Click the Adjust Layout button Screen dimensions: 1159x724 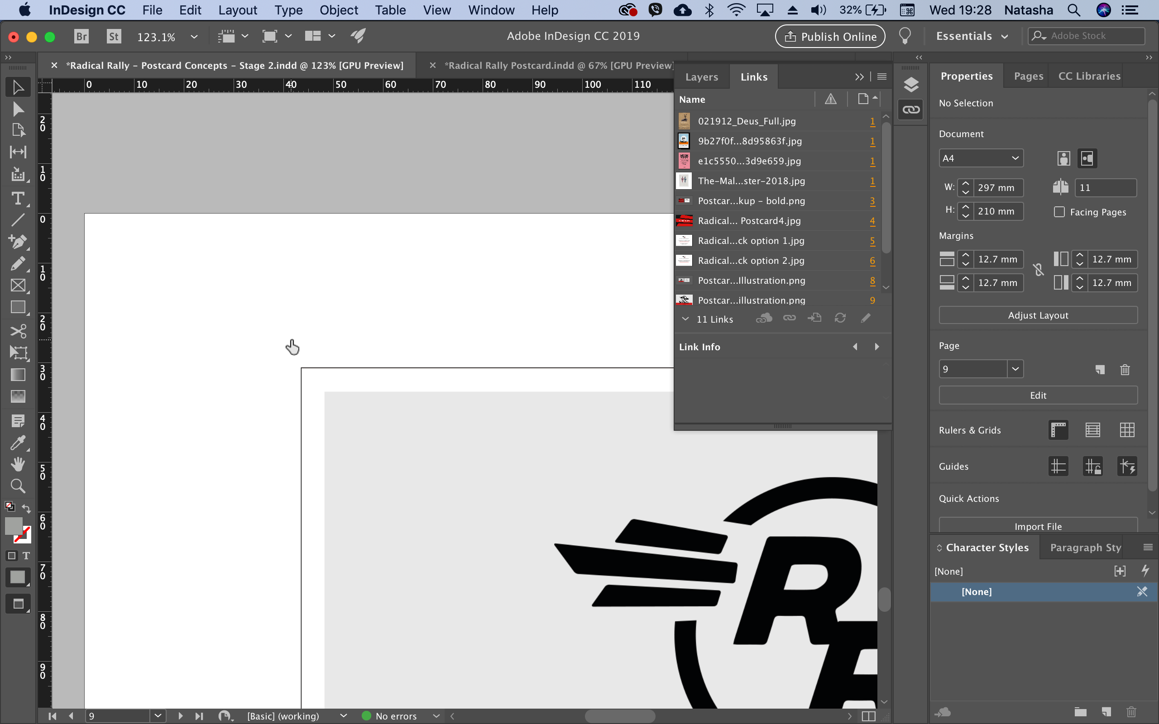click(1037, 315)
